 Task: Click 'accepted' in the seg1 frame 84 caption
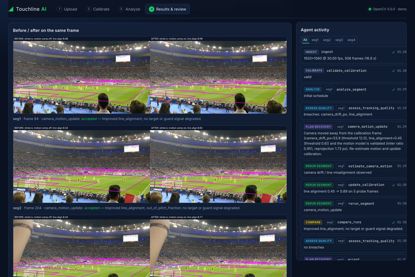[89, 119]
